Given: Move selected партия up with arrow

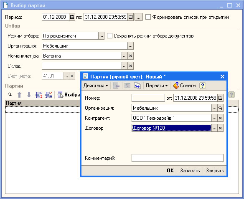Looking at the screenshot, I should (x=19, y=95).
